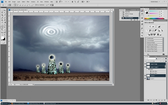Viewport: 168px width, 105px height.
Task: Add an Exposure adjustment
Action: click(x=159, y=27)
